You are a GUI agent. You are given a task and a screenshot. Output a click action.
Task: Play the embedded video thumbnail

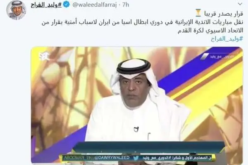pos(137,105)
